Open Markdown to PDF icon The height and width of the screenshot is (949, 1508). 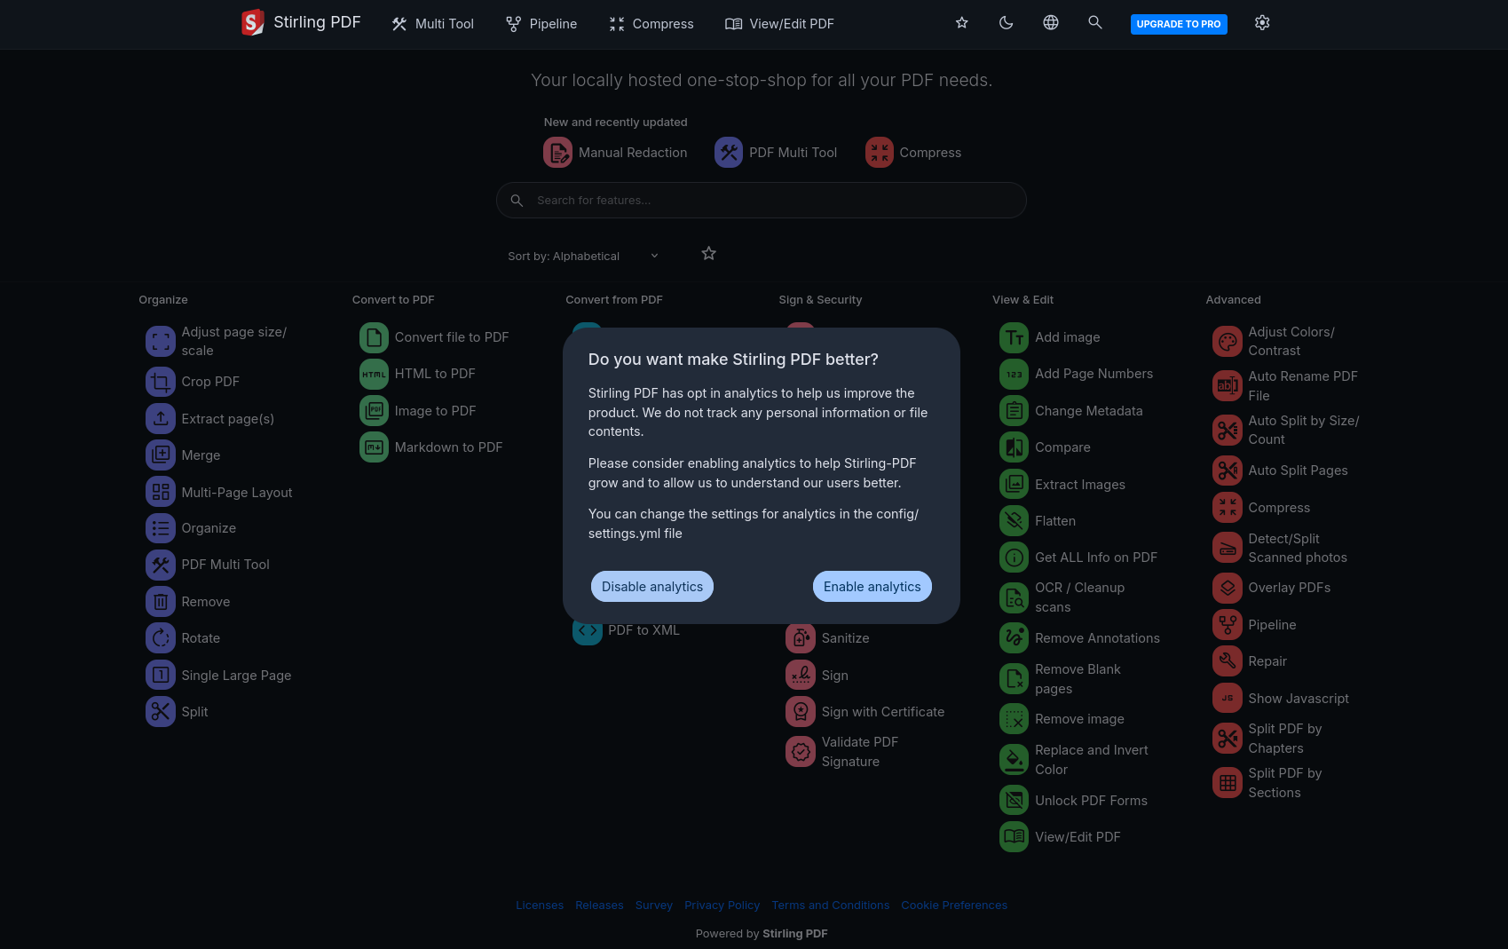pyautogui.click(x=374, y=447)
